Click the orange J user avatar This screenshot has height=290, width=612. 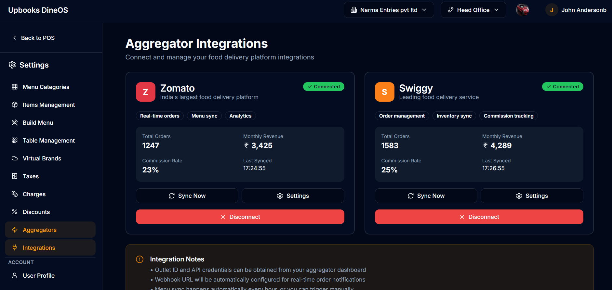click(x=552, y=10)
